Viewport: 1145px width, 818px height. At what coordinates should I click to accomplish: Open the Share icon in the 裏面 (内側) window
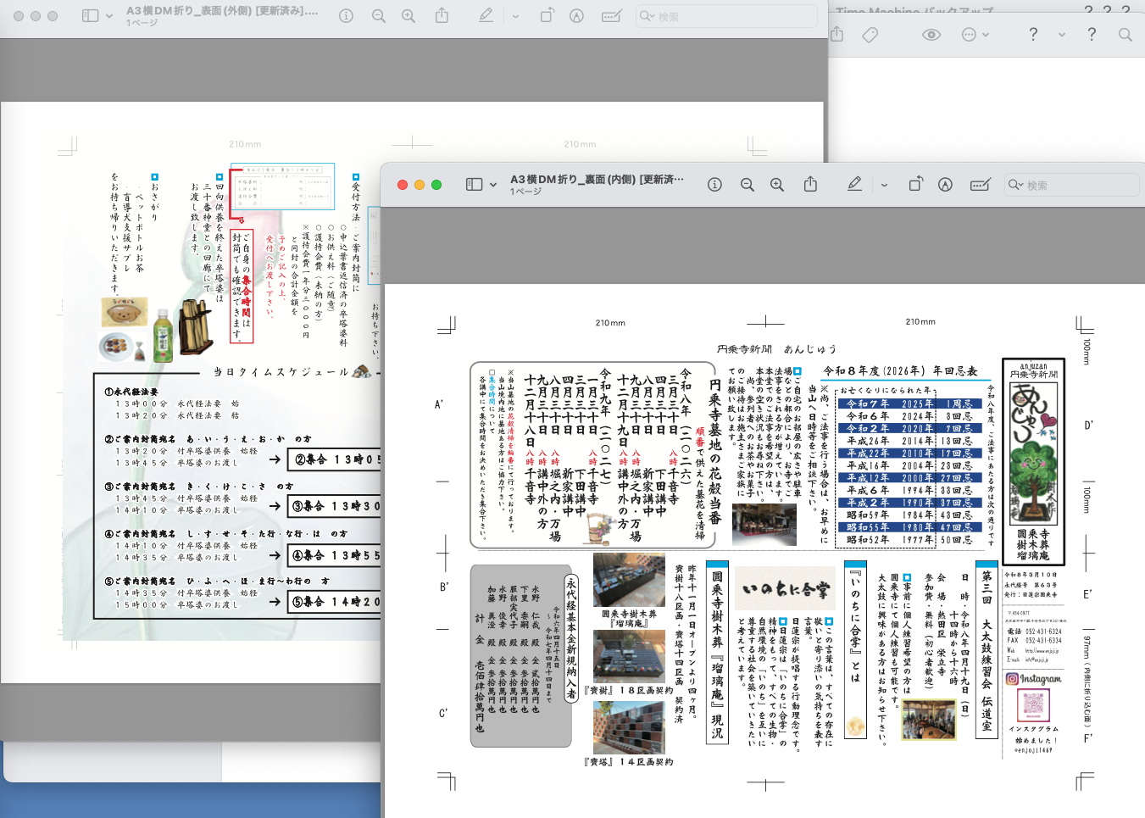pos(810,184)
